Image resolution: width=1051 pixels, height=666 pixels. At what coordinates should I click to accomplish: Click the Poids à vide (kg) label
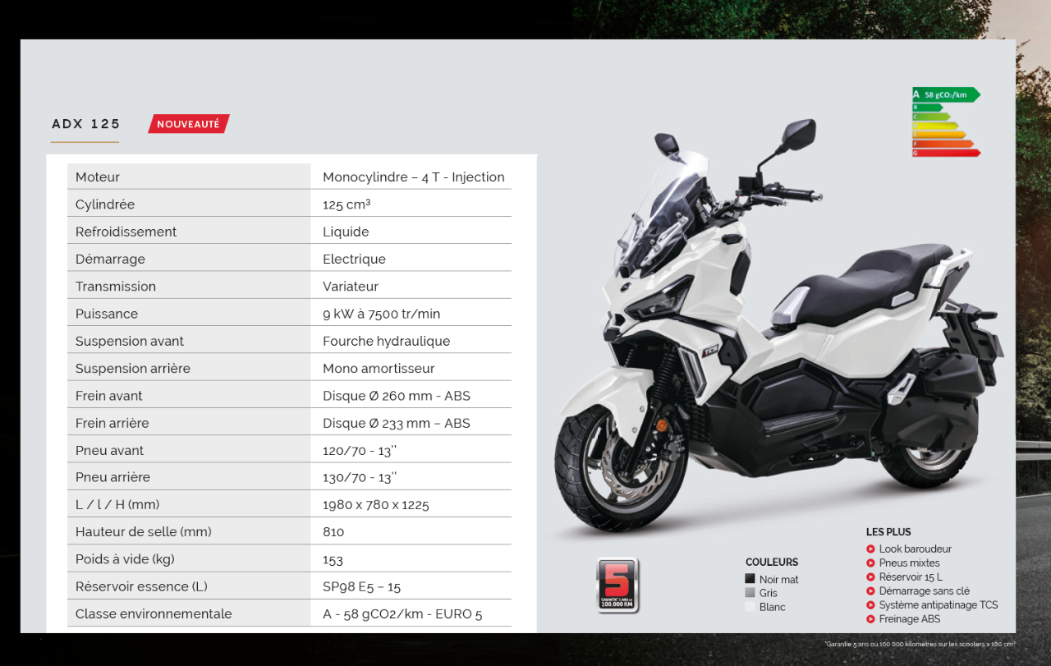(125, 559)
